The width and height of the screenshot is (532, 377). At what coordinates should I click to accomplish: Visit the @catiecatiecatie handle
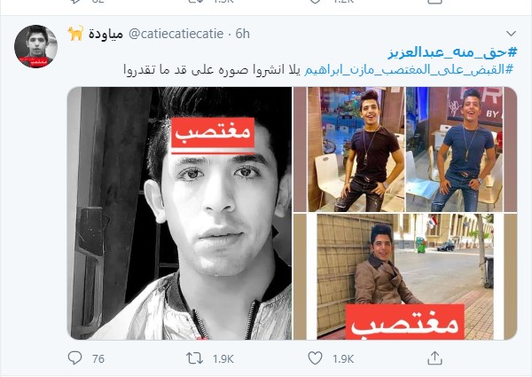176,34
